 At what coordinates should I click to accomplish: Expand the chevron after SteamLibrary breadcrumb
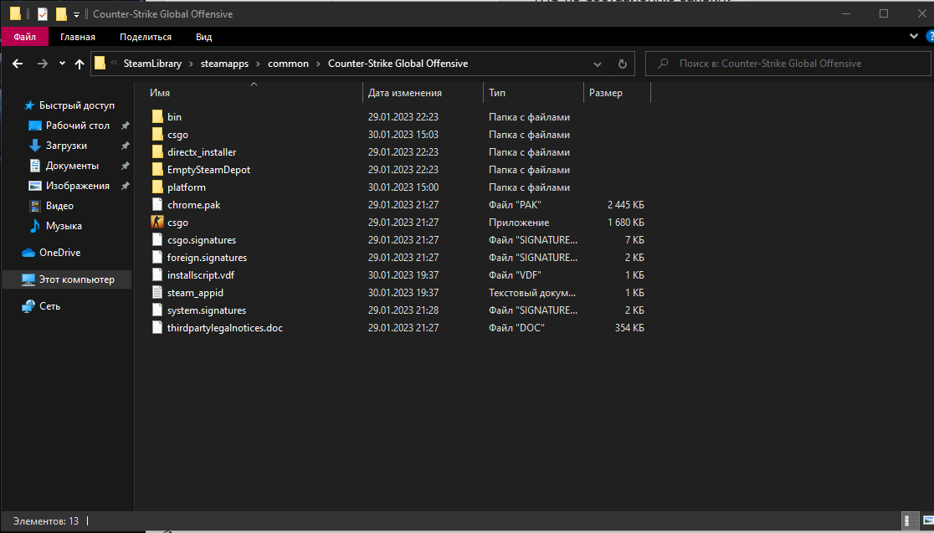[x=191, y=64]
